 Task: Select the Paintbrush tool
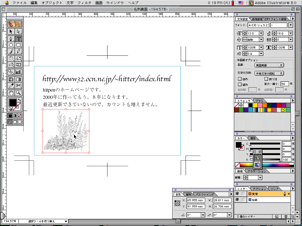(11, 51)
